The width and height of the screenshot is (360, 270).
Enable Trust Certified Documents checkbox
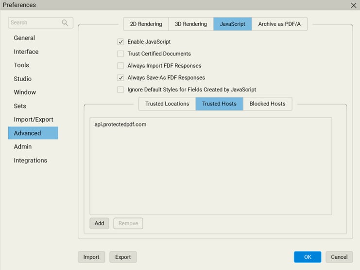(x=120, y=54)
